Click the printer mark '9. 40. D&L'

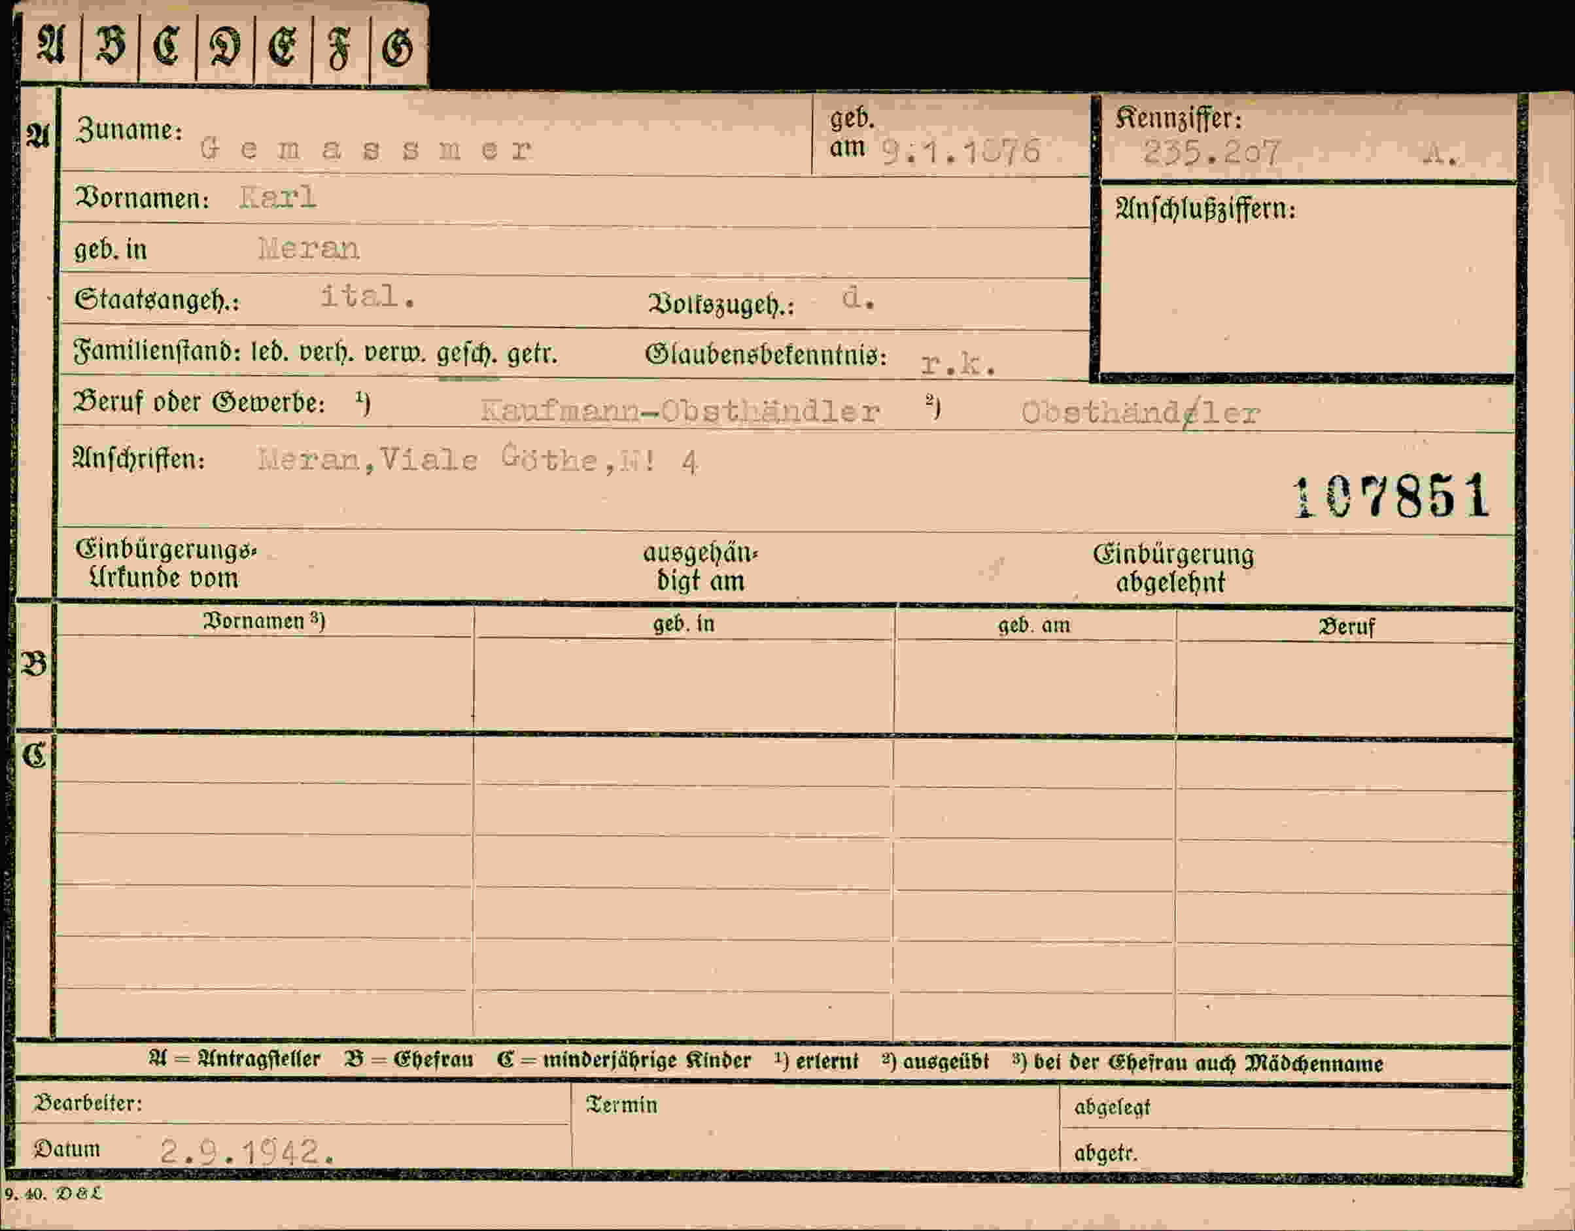click(54, 1194)
